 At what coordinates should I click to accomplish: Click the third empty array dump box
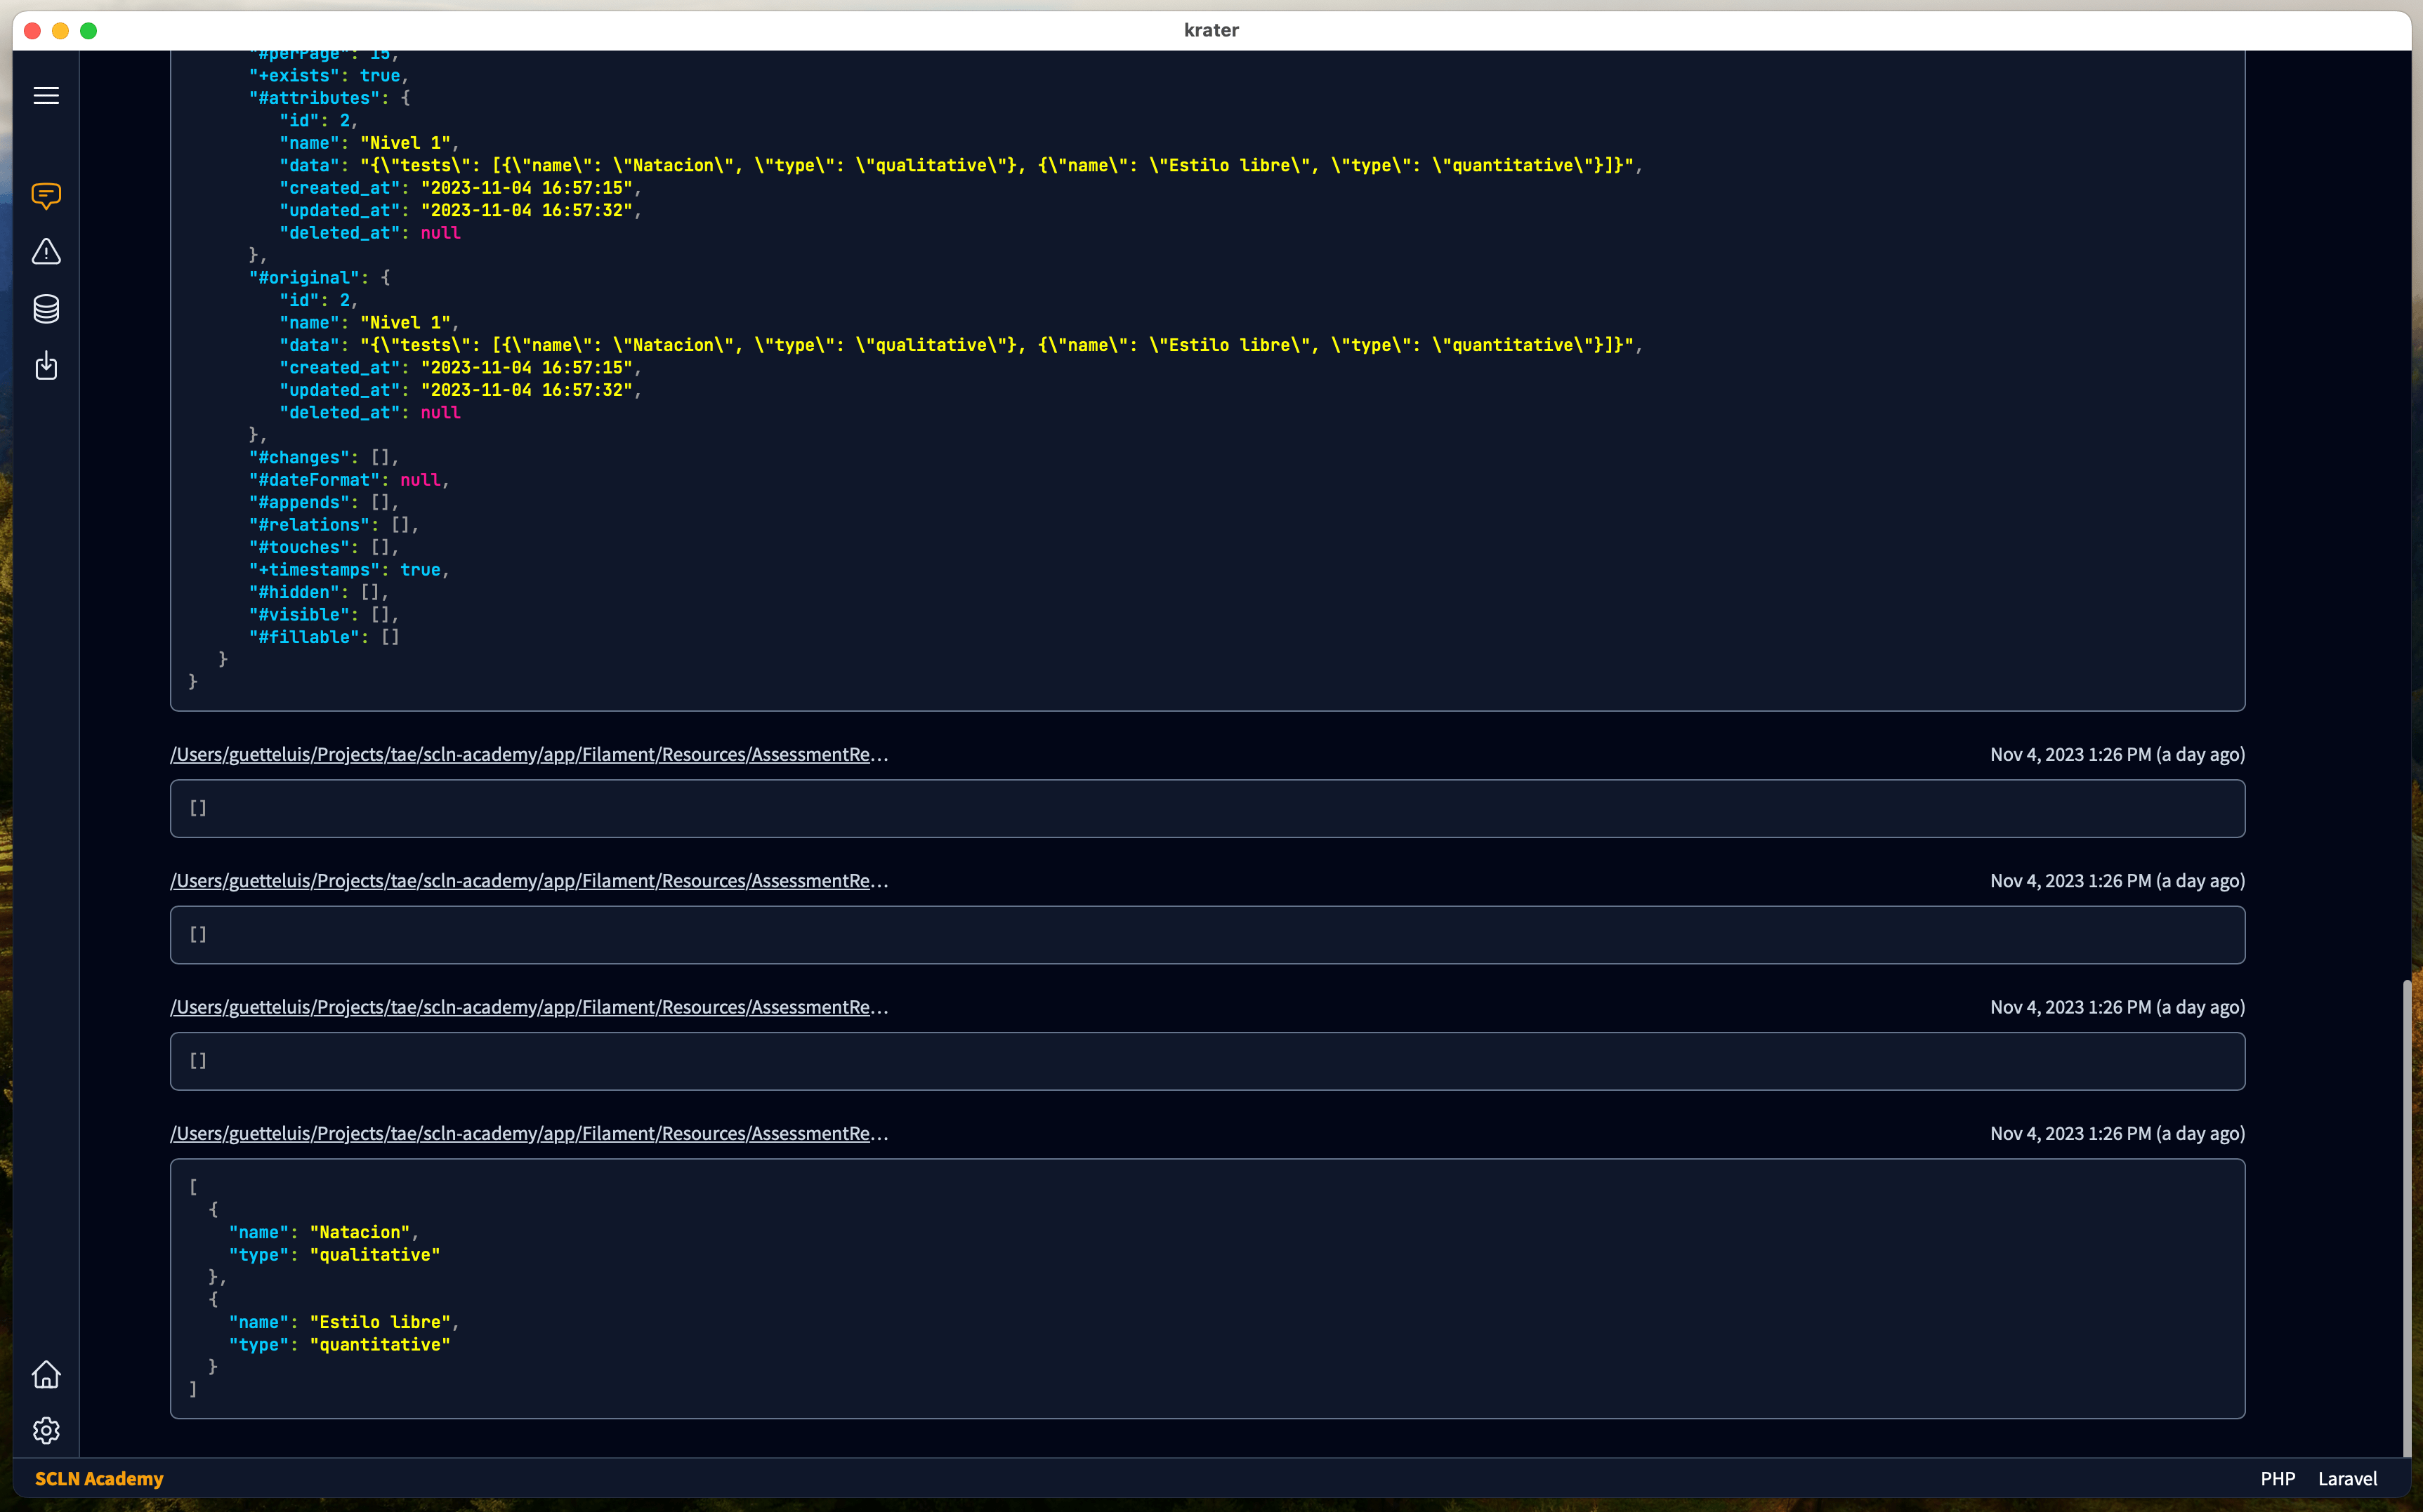click(x=1207, y=1061)
